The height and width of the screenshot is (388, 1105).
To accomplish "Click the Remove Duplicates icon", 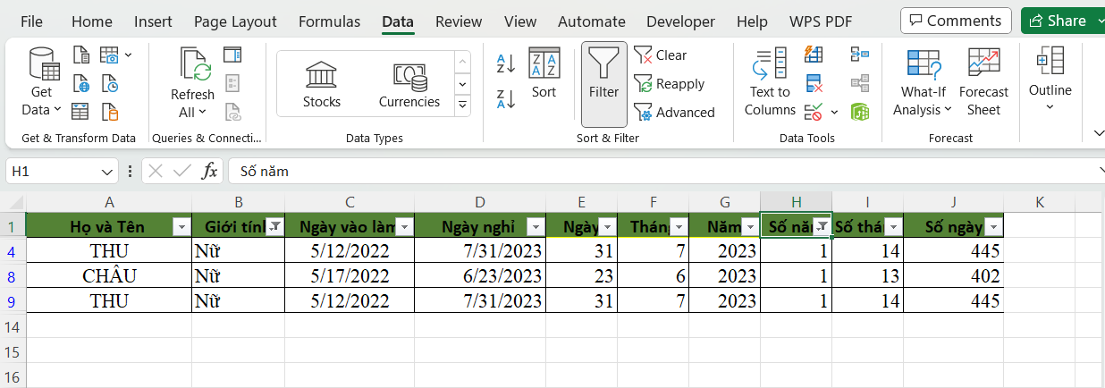I will click(814, 84).
